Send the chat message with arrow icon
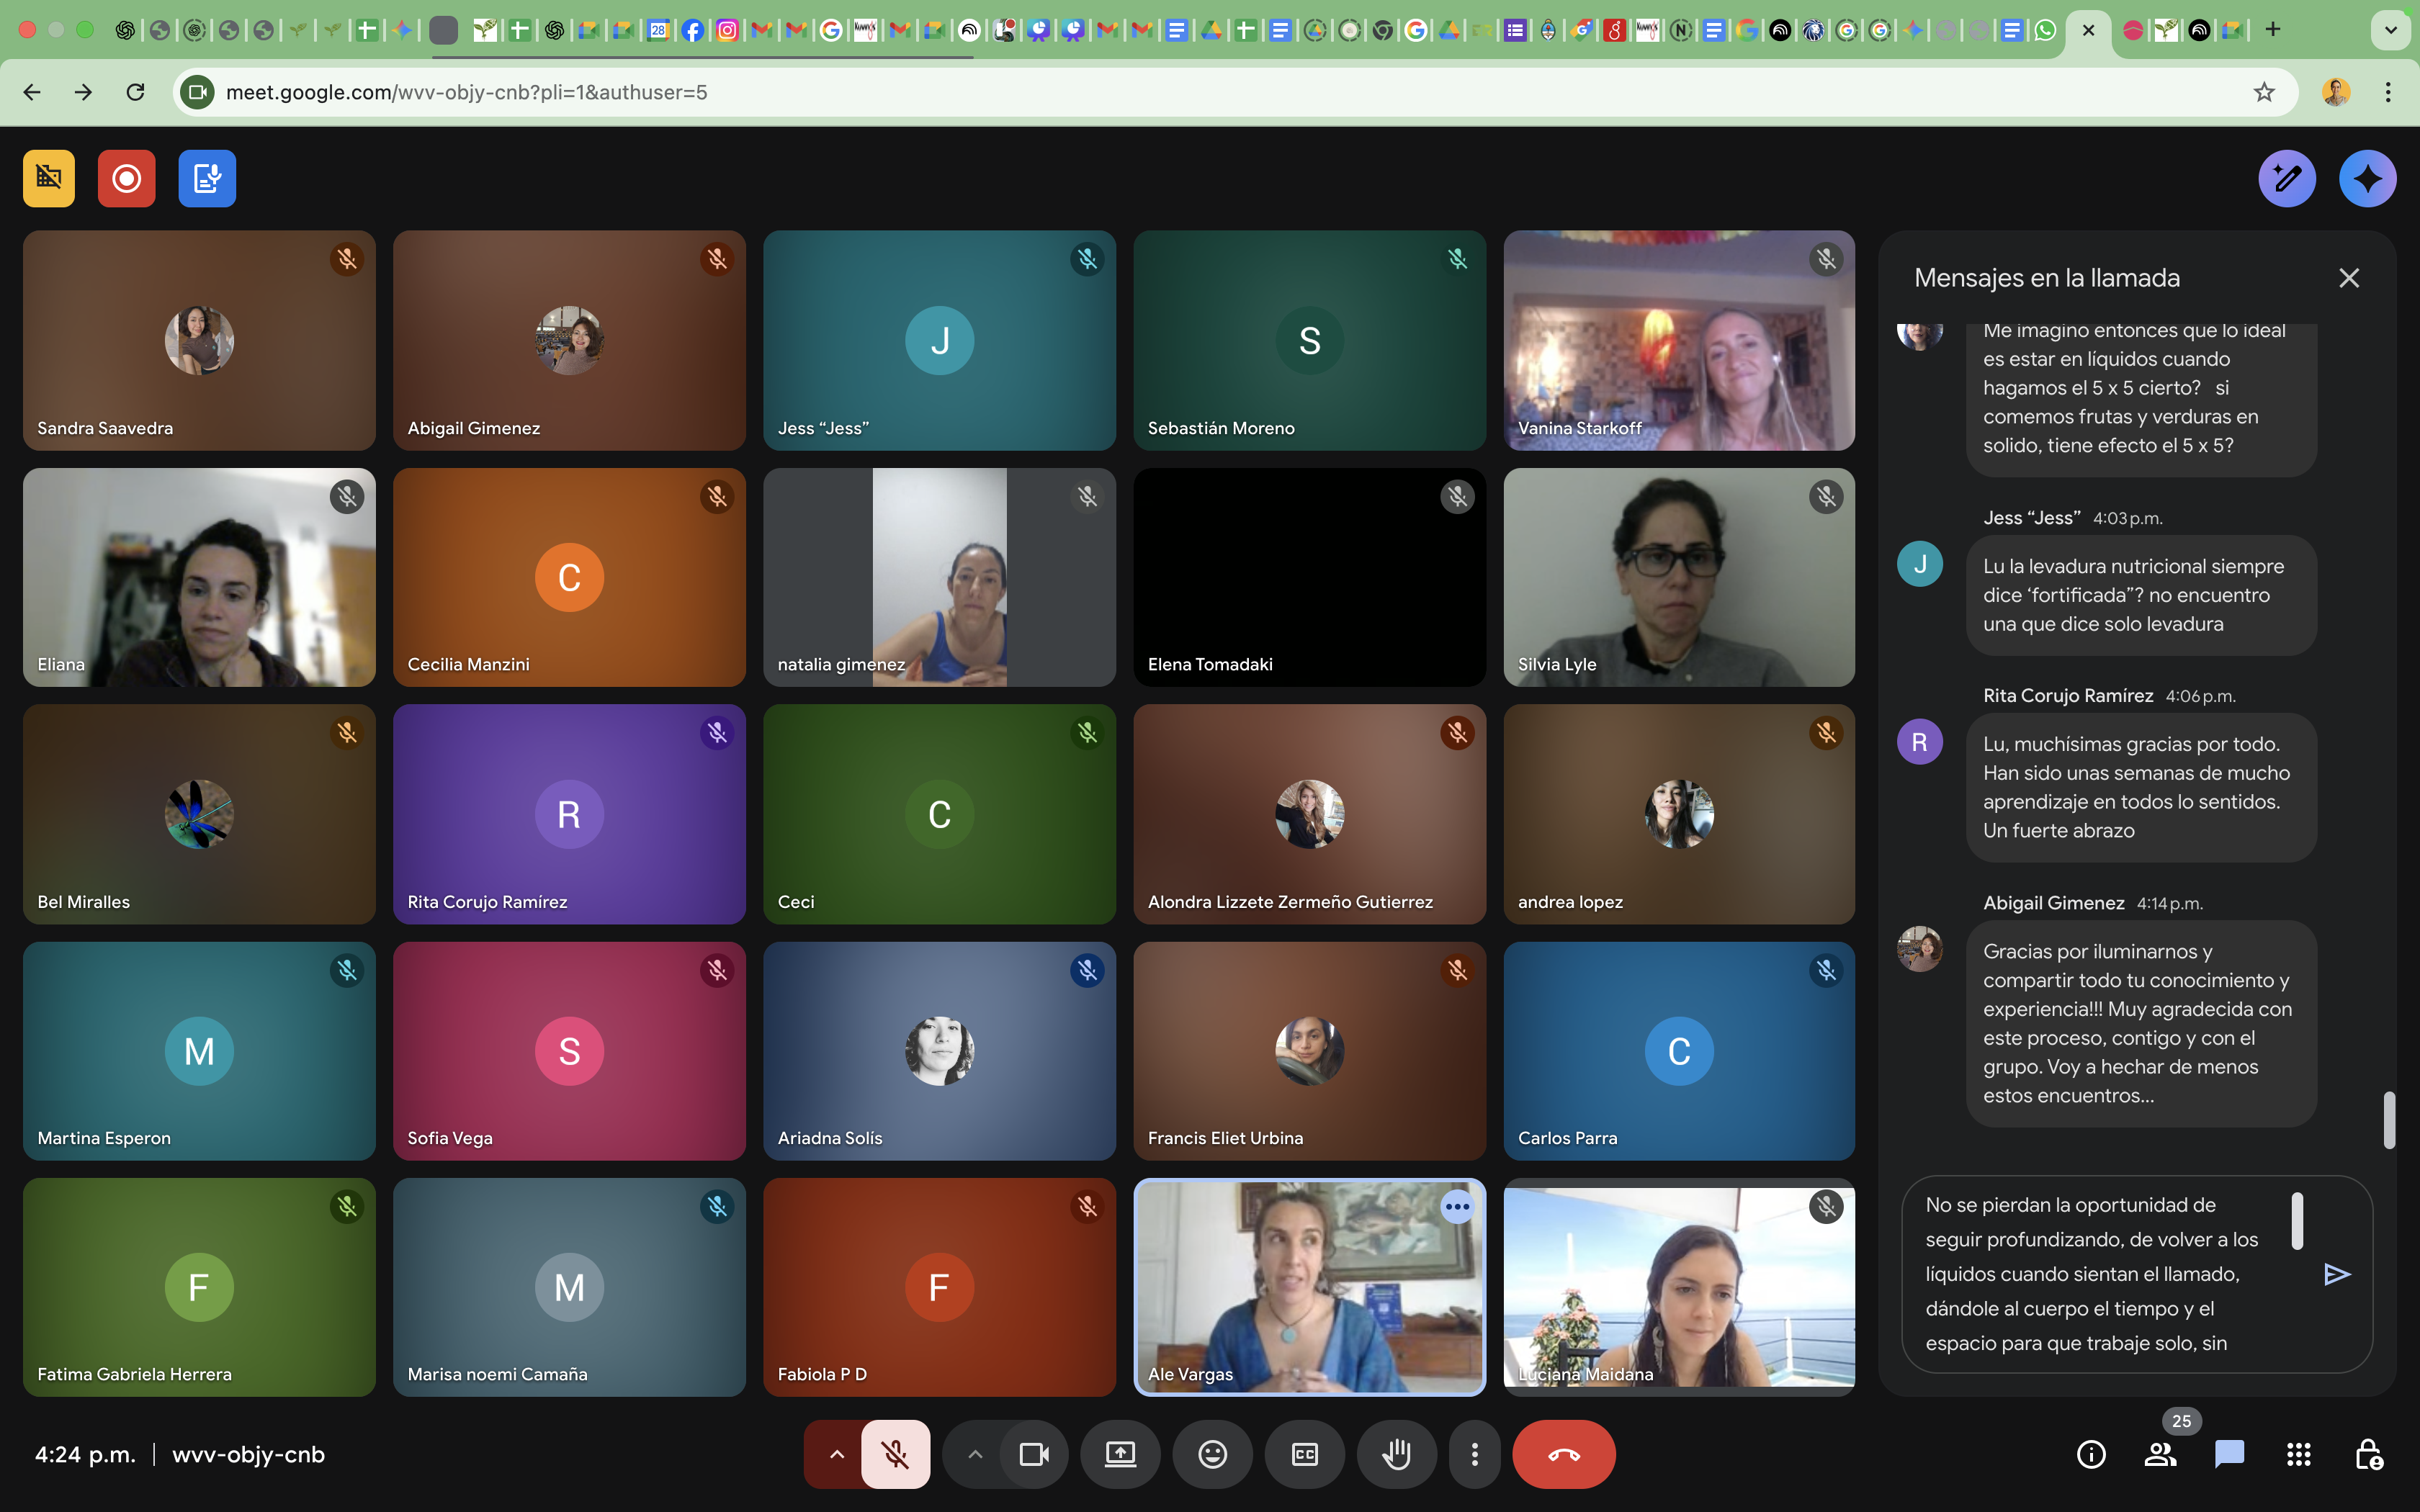The image size is (2420, 1512). (2337, 1274)
